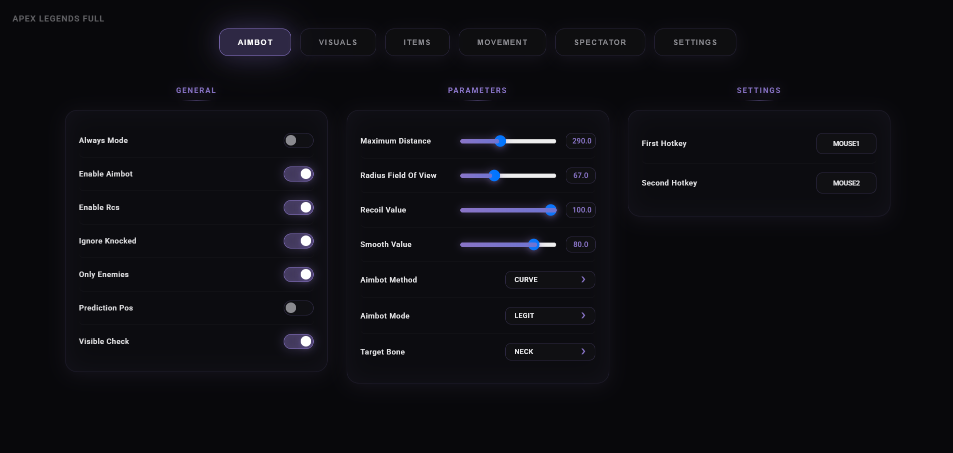Click the First Hotkey label

664,143
